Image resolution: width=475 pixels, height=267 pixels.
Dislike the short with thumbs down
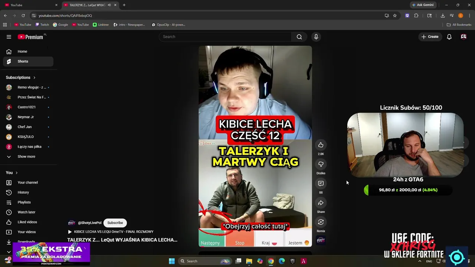[321, 164]
